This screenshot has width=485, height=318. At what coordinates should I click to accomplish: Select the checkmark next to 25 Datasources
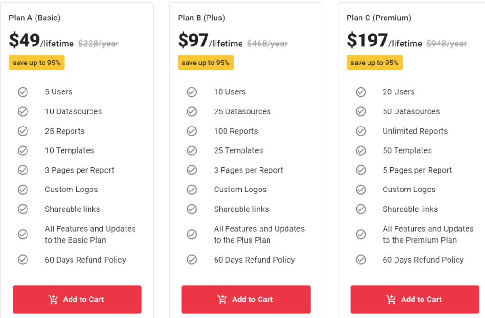click(192, 111)
